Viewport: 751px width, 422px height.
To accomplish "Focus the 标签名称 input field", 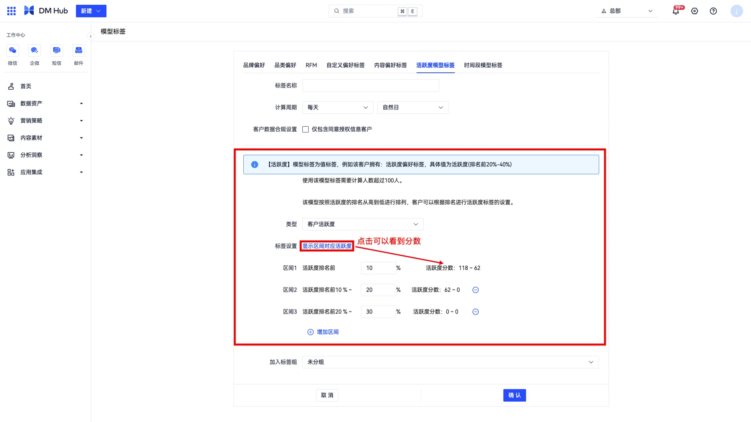I will [x=371, y=86].
